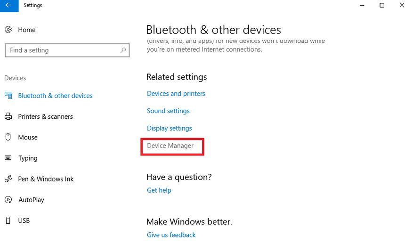Open the Give us feedback link
Viewport: 405px width, 245px height.
pos(171,235)
